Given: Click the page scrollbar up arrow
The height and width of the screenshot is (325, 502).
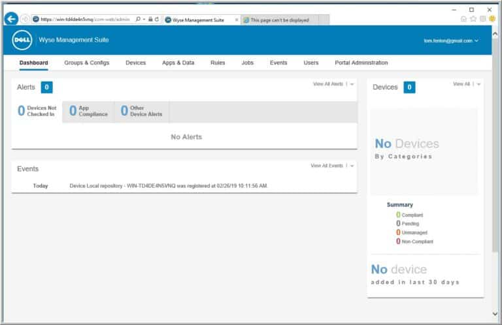Looking at the screenshot, I should [495, 33].
